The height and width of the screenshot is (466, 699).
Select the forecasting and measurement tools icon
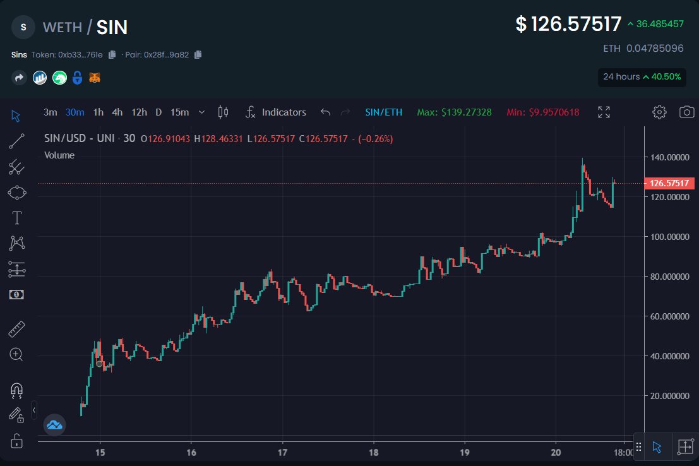(16, 270)
